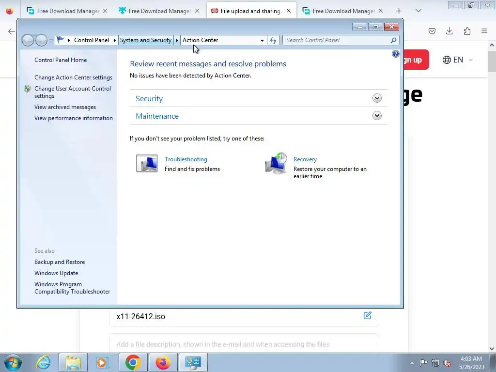
Task: Open Windows Media Player taskbar icon
Action: pos(103,362)
